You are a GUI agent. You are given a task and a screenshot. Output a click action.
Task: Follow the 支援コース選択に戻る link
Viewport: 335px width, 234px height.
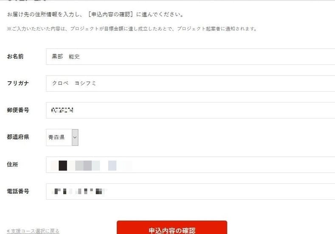click(x=33, y=231)
